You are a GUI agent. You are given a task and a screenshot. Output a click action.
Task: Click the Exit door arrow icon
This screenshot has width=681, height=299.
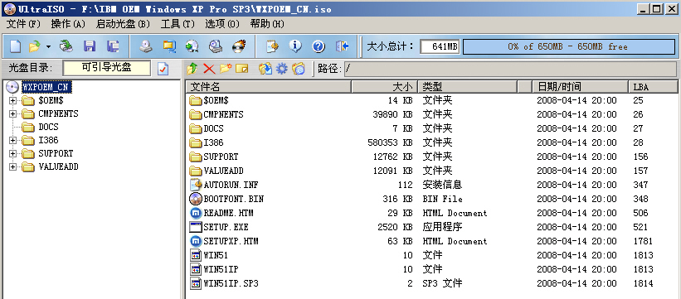tap(343, 46)
